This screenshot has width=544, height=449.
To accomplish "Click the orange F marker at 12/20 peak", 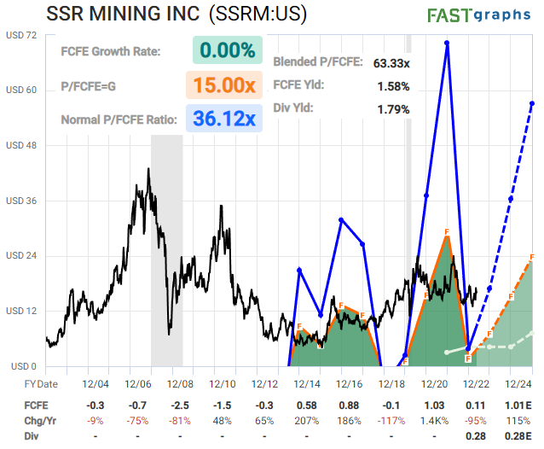I will 447,231.
